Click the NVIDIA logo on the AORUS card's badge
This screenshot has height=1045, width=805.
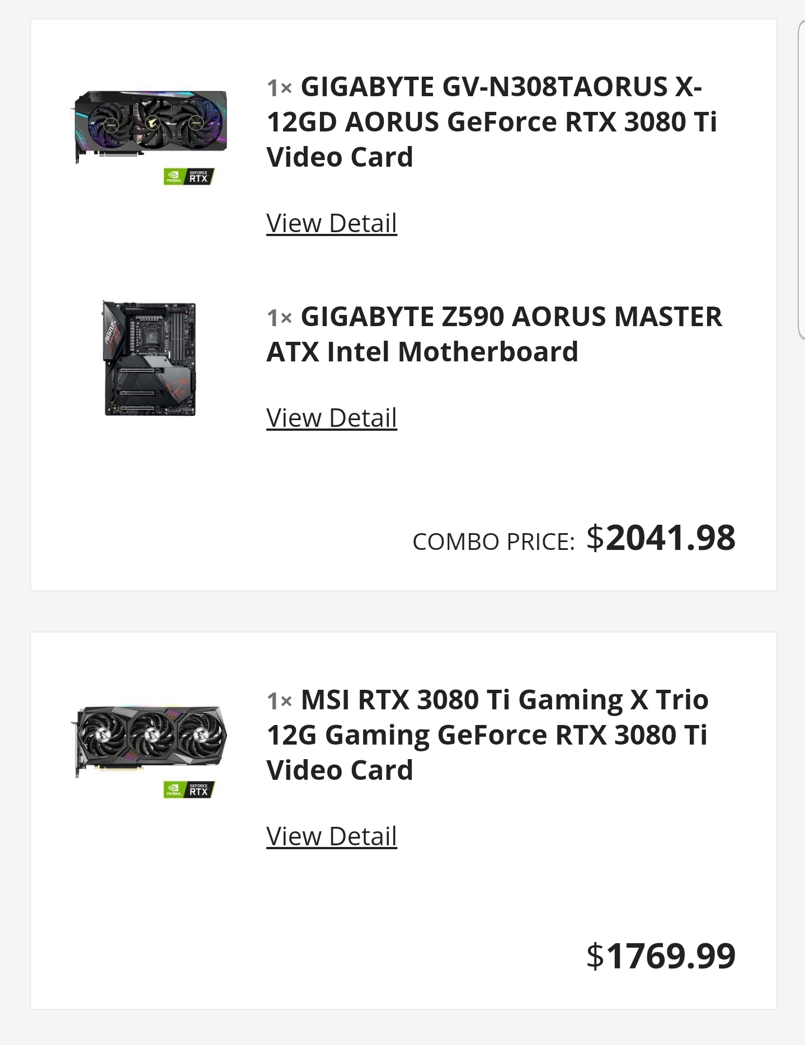[173, 177]
